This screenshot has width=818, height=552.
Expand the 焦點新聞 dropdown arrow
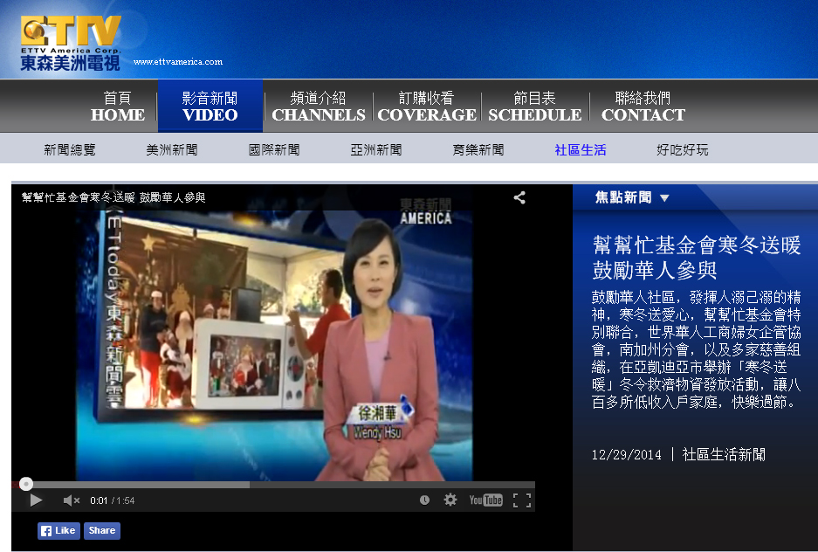point(664,198)
